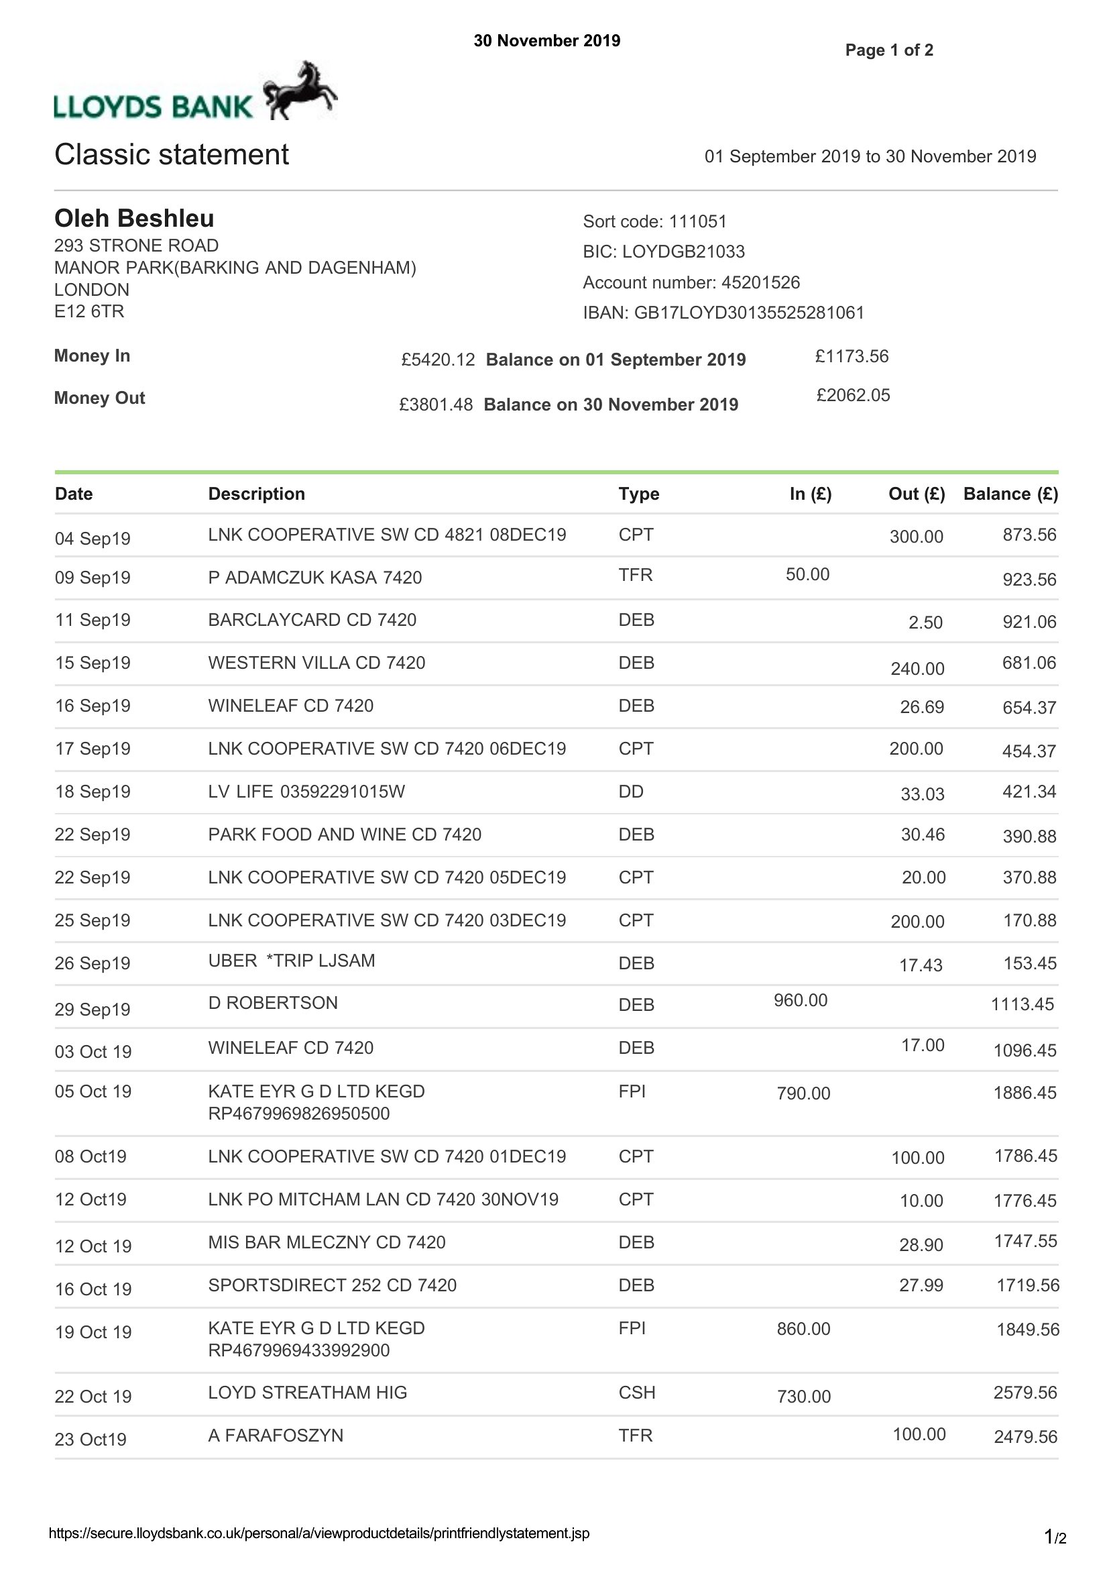This screenshot has height=1569, width=1109.
Task: Click the Out (£) column header
Action: pyautogui.click(x=917, y=494)
